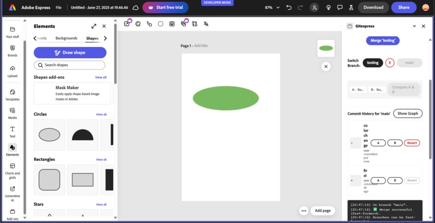Click View all for Rectangles
The image size is (435, 223).
coord(101,159)
